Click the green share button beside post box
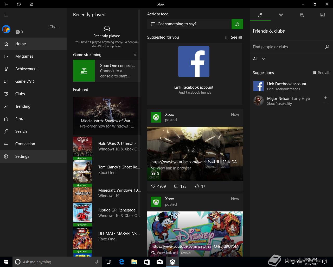Screen dimensions: 333x267 click(237, 24)
